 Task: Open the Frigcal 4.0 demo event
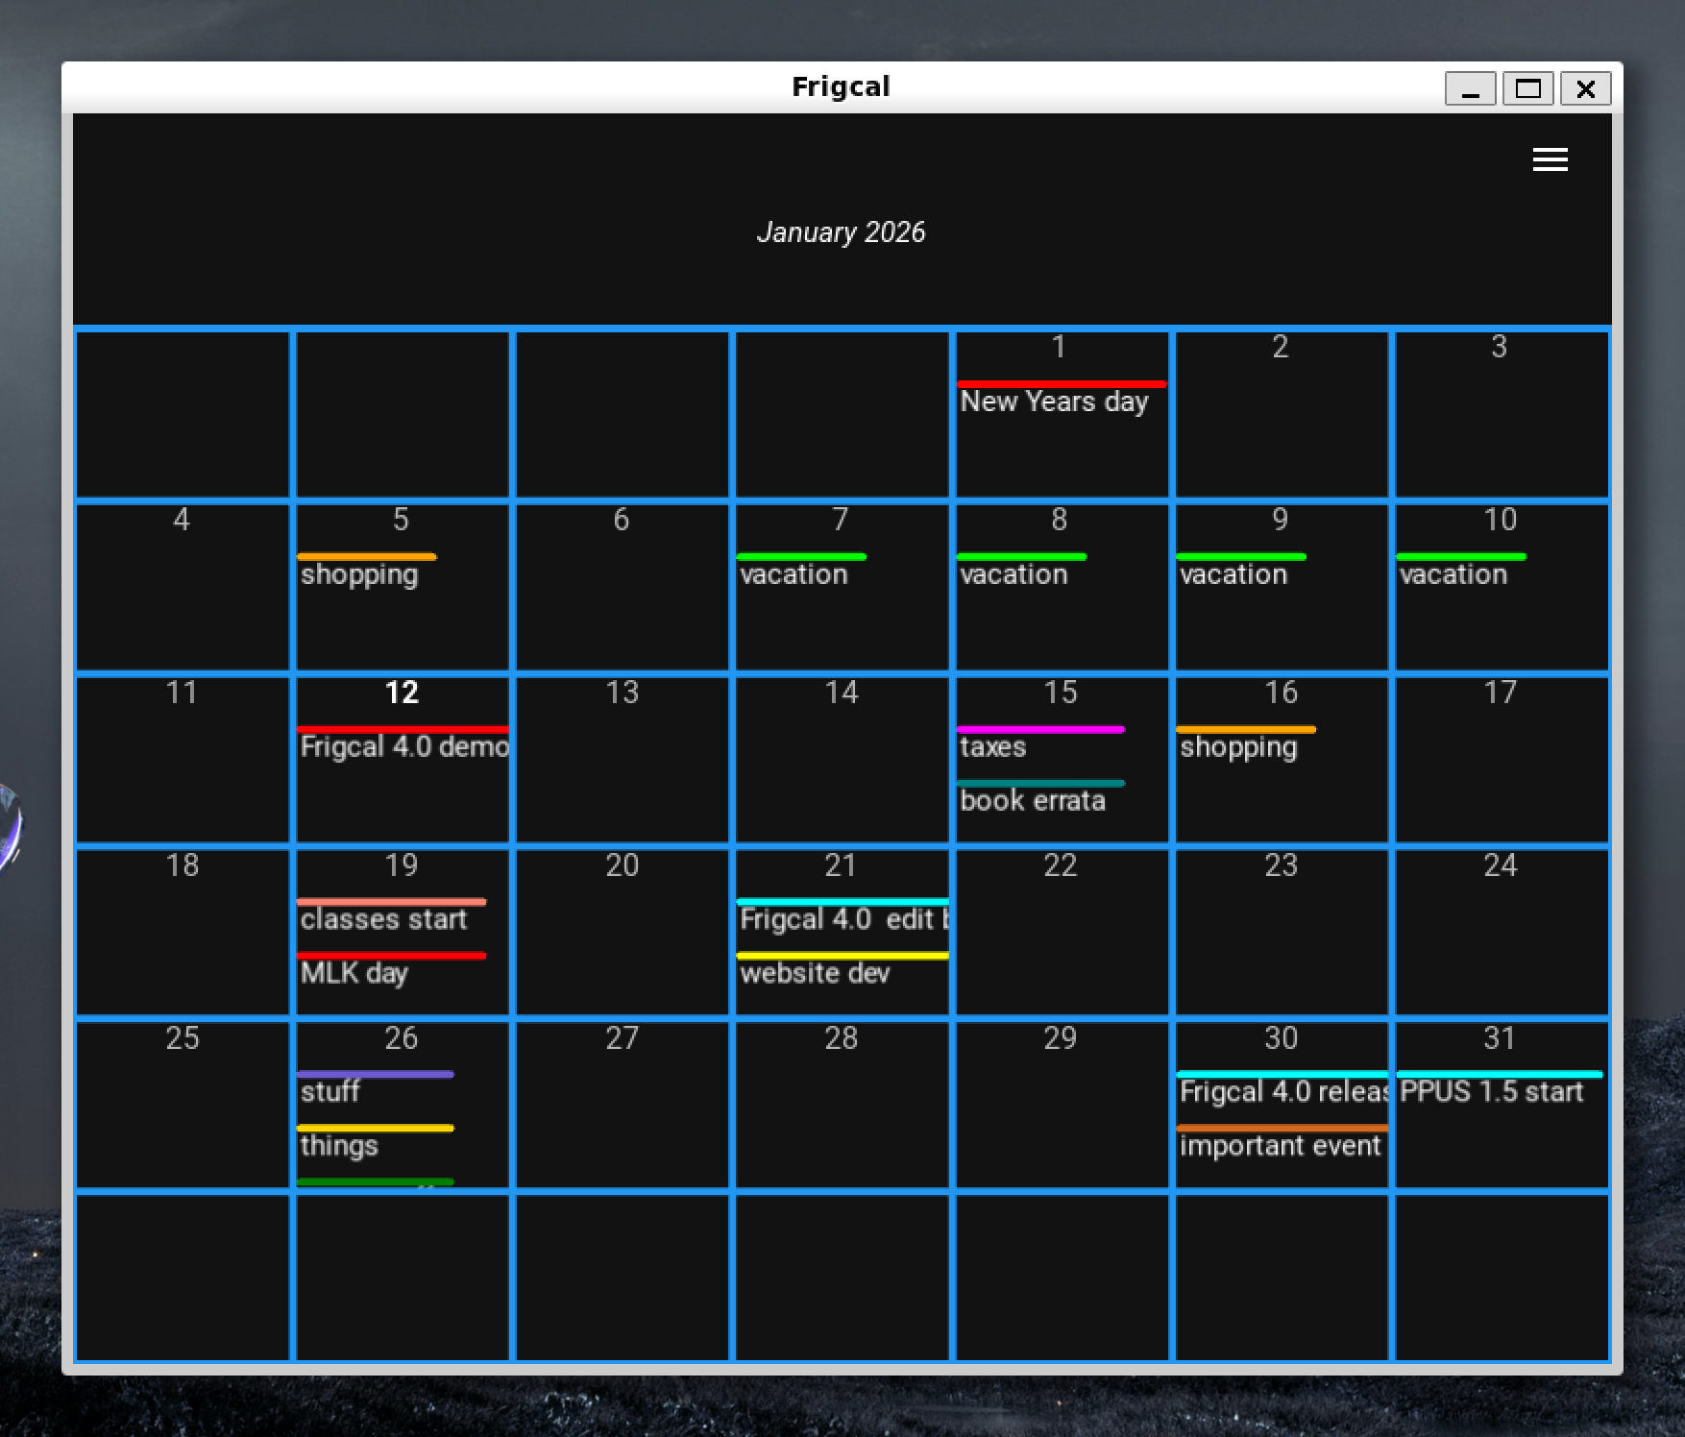403,747
